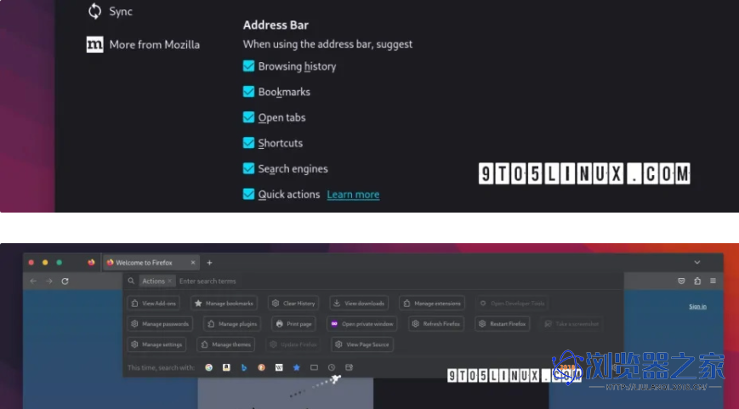Click the Sign in link
The image size is (739, 409).
(x=697, y=306)
